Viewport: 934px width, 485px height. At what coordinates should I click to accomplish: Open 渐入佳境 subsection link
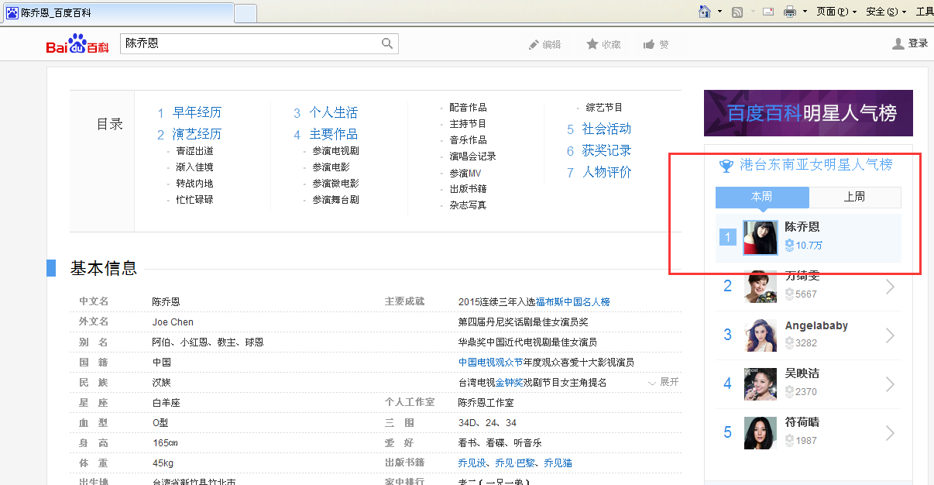194,167
